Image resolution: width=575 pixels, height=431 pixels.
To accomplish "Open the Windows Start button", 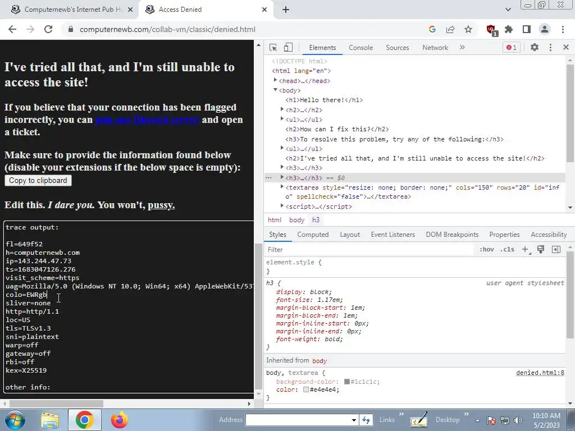I will pyautogui.click(x=15, y=420).
